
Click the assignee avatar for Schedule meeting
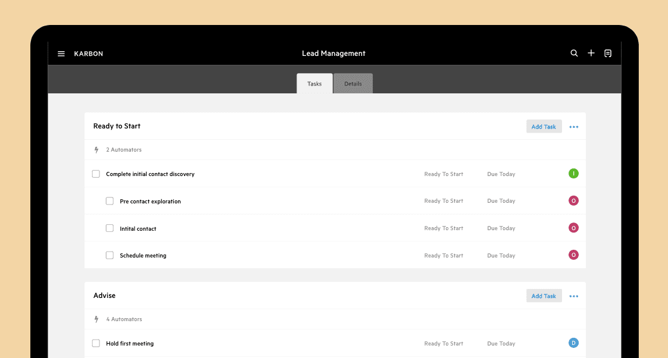point(573,255)
